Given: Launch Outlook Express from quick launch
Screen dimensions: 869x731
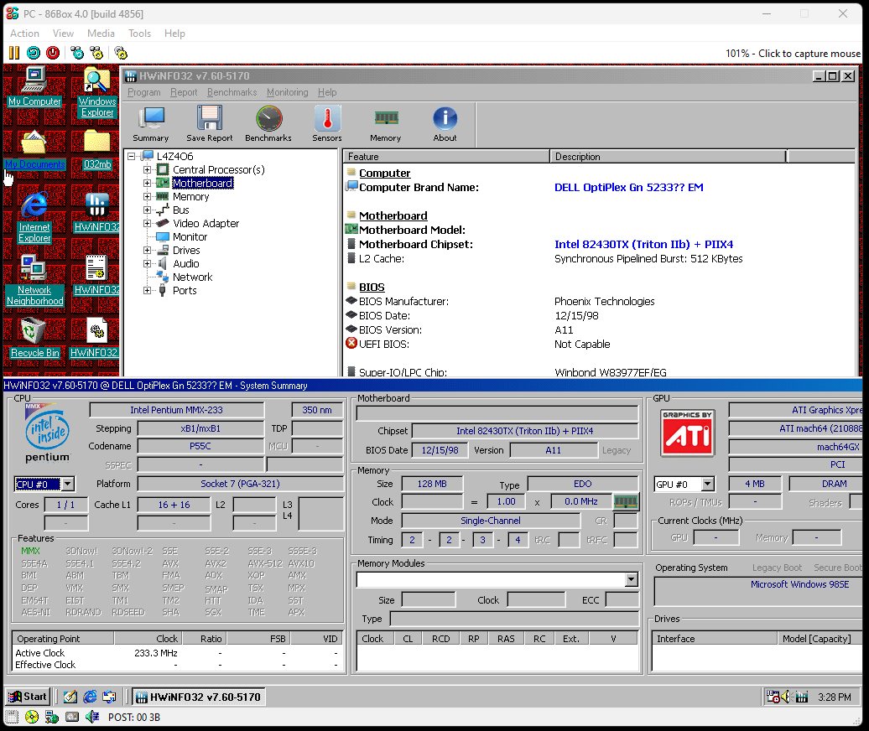Looking at the screenshot, I should [110, 697].
